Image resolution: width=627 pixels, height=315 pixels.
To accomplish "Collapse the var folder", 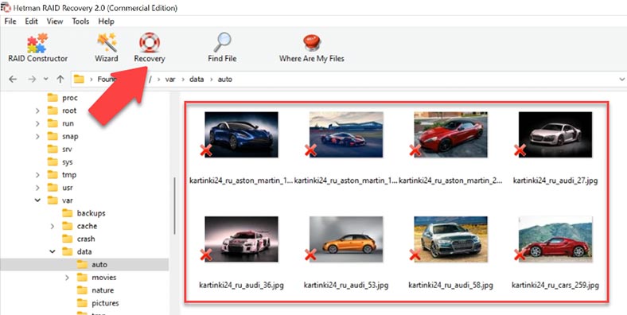I will click(37, 200).
